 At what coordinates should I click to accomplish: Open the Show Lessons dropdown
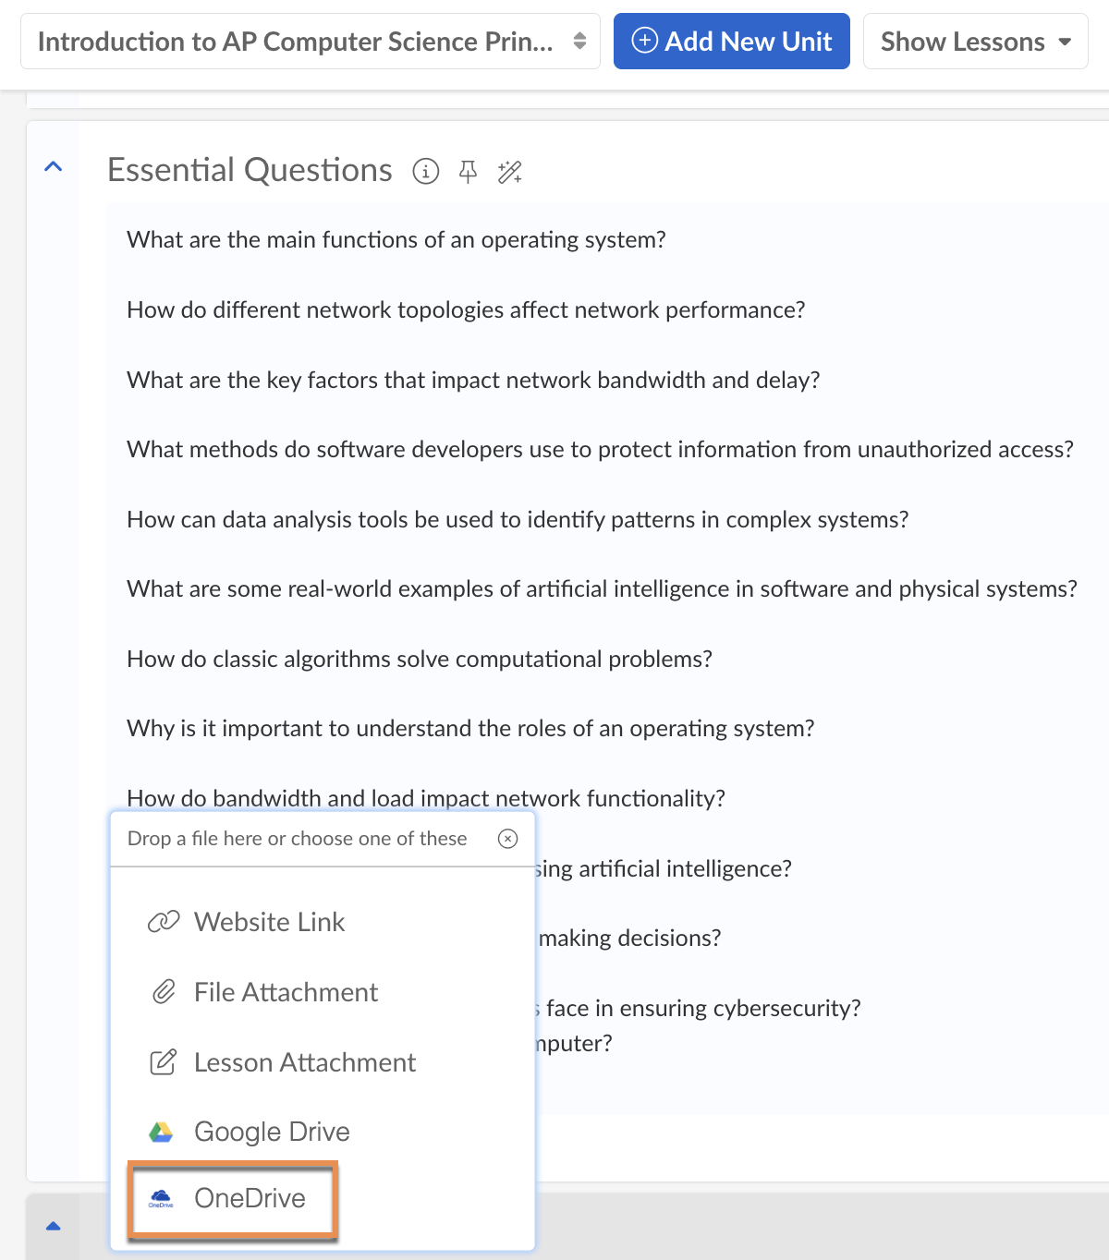pyautogui.click(x=975, y=42)
